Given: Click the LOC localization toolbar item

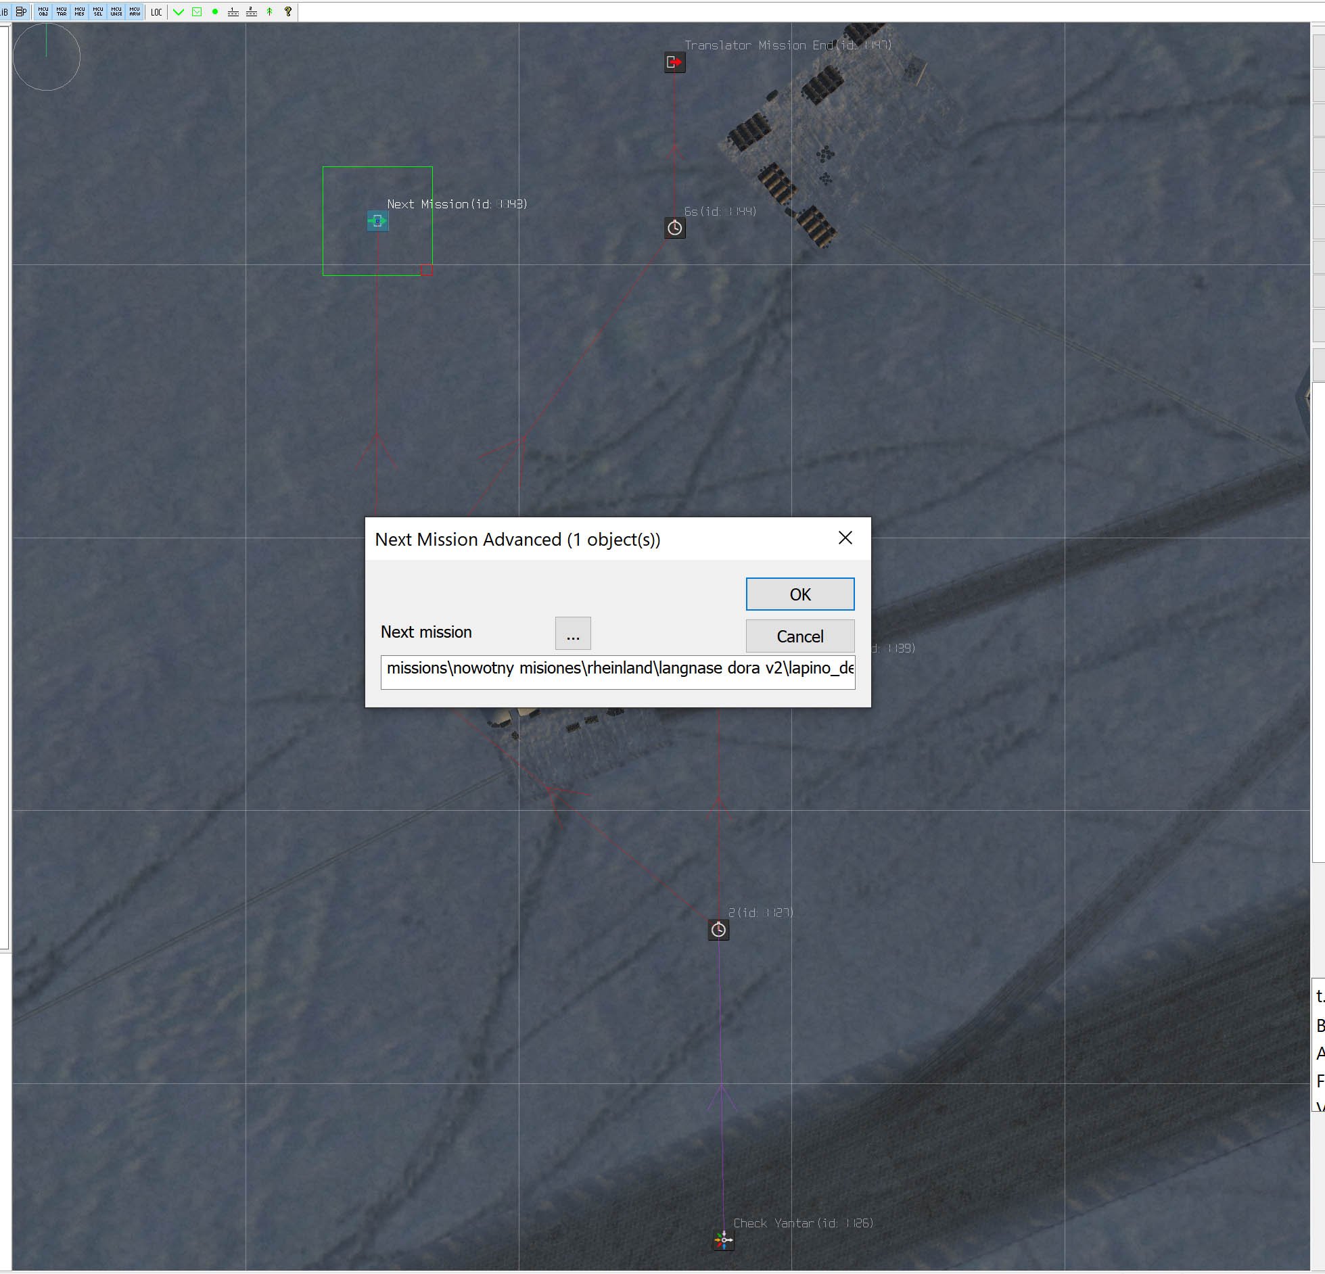Looking at the screenshot, I should point(157,11).
